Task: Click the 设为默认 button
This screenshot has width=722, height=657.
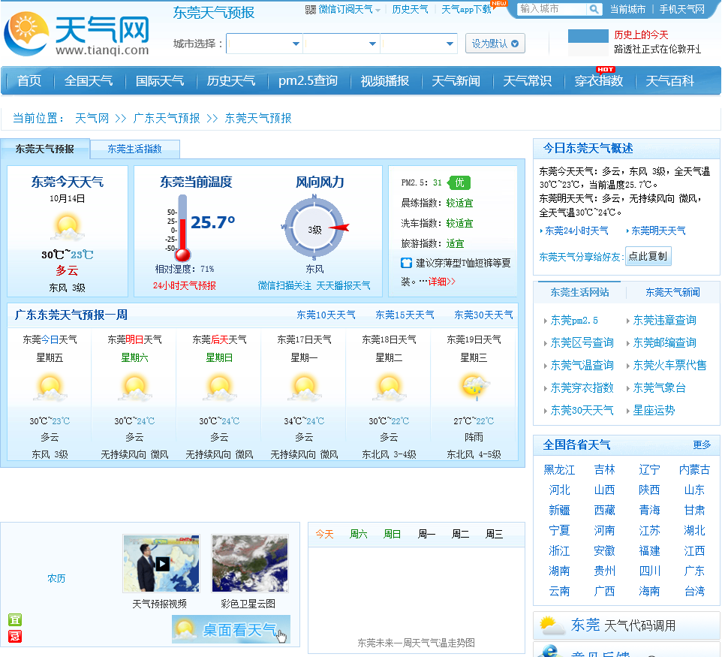Action: click(x=495, y=44)
